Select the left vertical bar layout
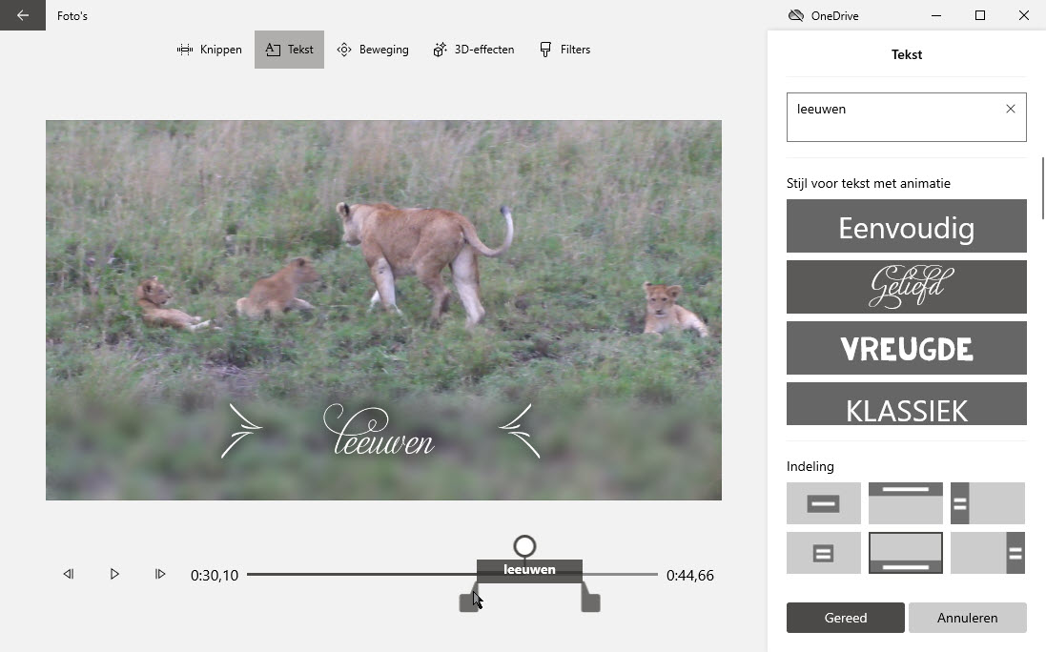The image size is (1046, 652). 988,503
